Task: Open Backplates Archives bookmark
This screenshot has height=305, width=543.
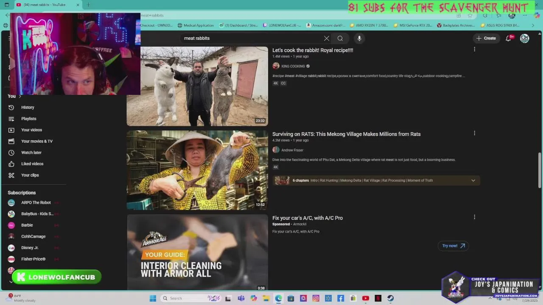Action: click(x=456, y=25)
